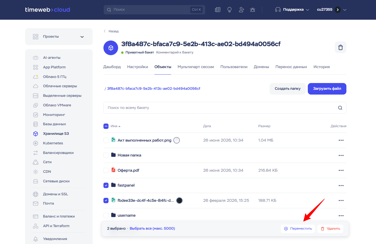Click the bug report icon
The image size is (376, 244).
point(253,10)
